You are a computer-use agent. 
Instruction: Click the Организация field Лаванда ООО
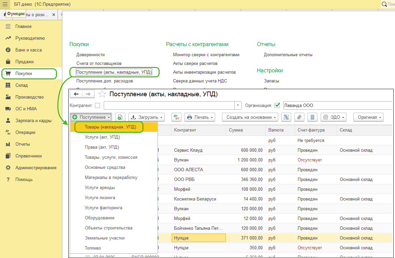[337, 106]
